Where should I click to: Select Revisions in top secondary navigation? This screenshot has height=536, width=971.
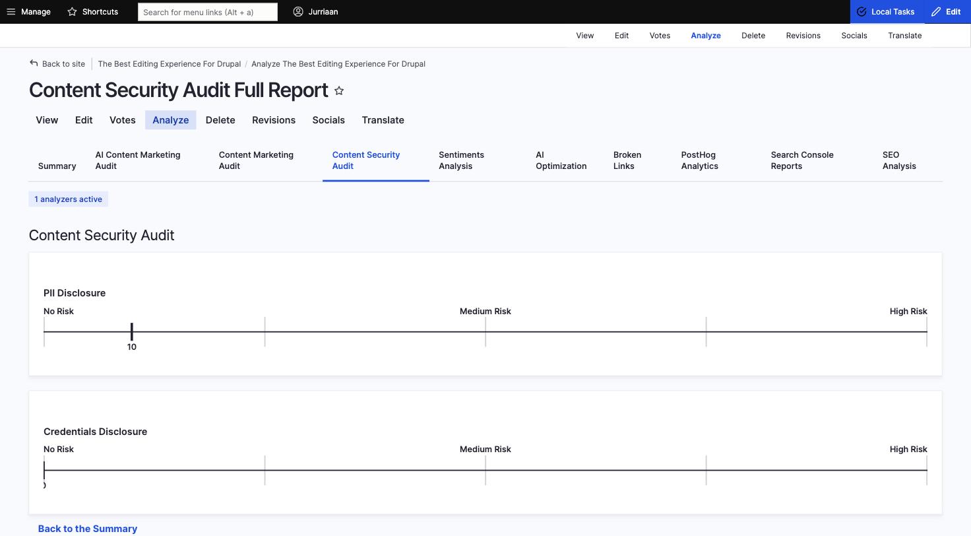pos(803,36)
